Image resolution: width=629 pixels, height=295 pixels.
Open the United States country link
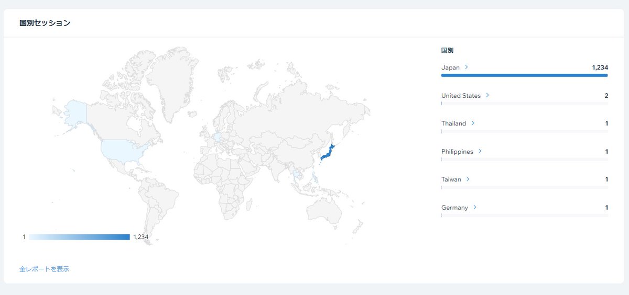click(x=461, y=96)
